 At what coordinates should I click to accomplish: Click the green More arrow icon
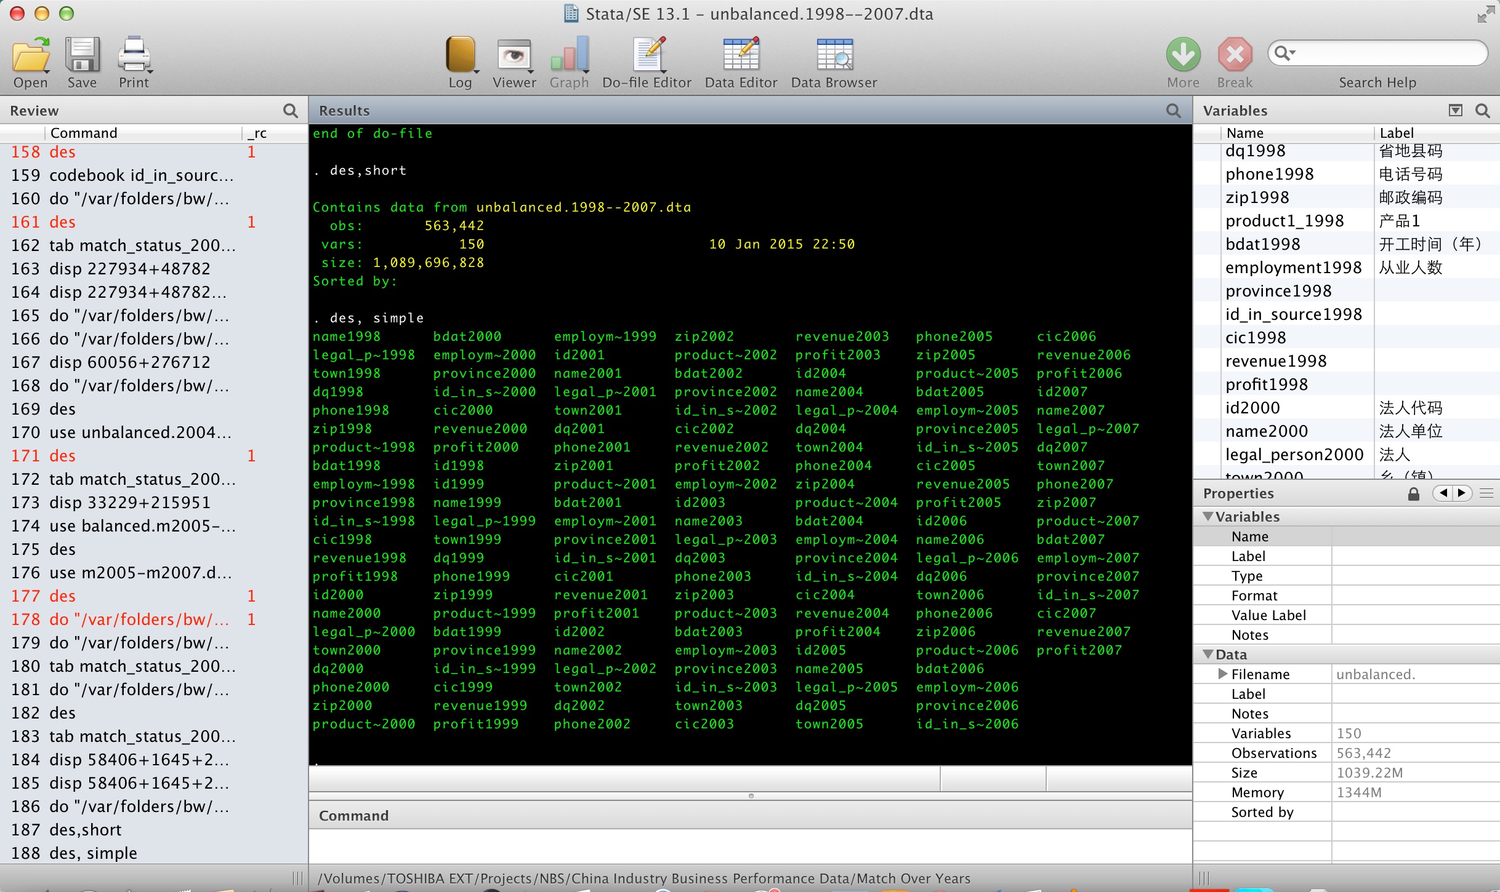(x=1183, y=55)
